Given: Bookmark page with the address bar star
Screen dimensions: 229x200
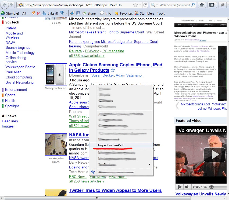Looking at the screenshot, I should [135, 5].
